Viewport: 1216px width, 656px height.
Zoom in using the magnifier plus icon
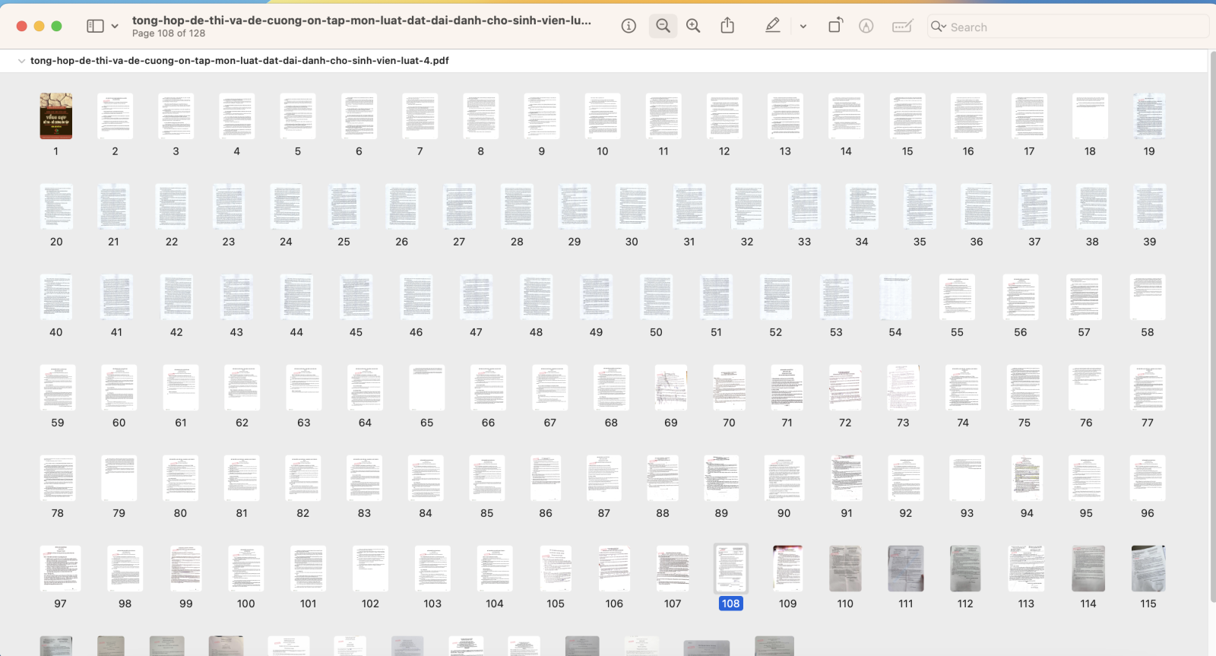point(693,26)
